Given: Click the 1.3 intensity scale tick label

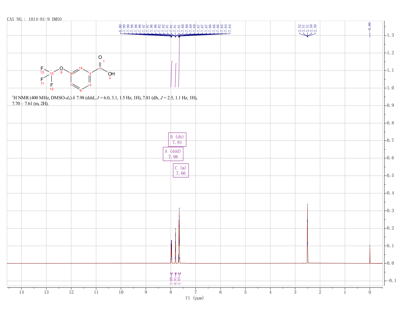Looking at the screenshot, I should (390, 35).
